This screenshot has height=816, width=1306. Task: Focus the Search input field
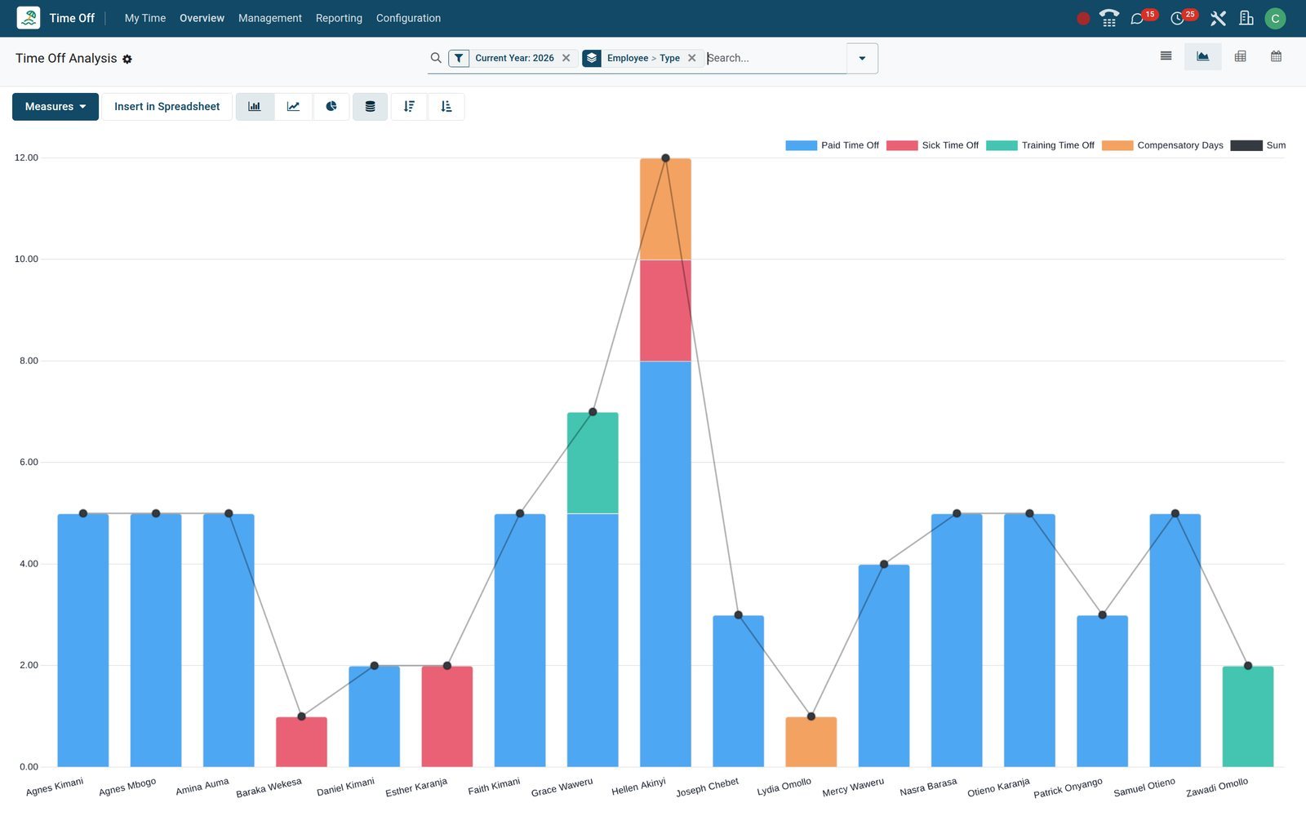coord(775,58)
